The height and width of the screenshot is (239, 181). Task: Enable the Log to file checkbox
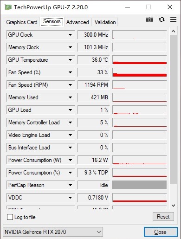click(x=10, y=217)
